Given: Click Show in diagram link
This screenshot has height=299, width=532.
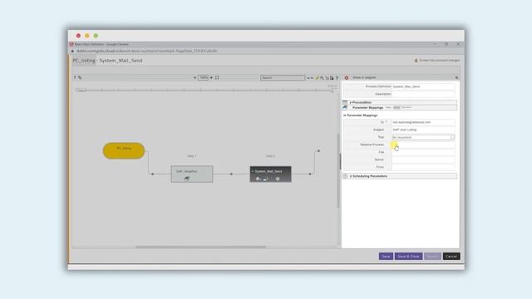Looking at the screenshot, I should pos(364,77).
